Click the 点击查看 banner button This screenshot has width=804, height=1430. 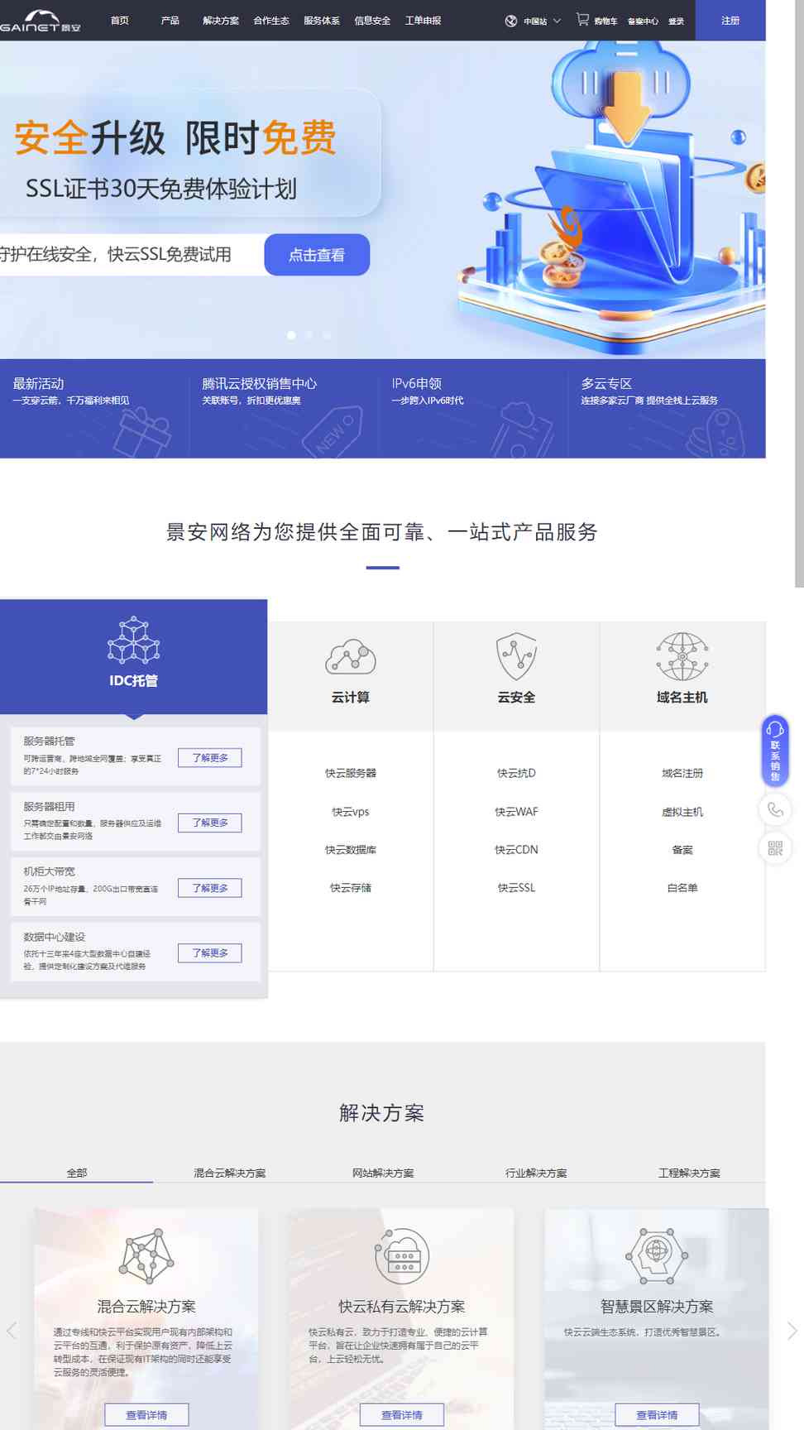coord(317,255)
